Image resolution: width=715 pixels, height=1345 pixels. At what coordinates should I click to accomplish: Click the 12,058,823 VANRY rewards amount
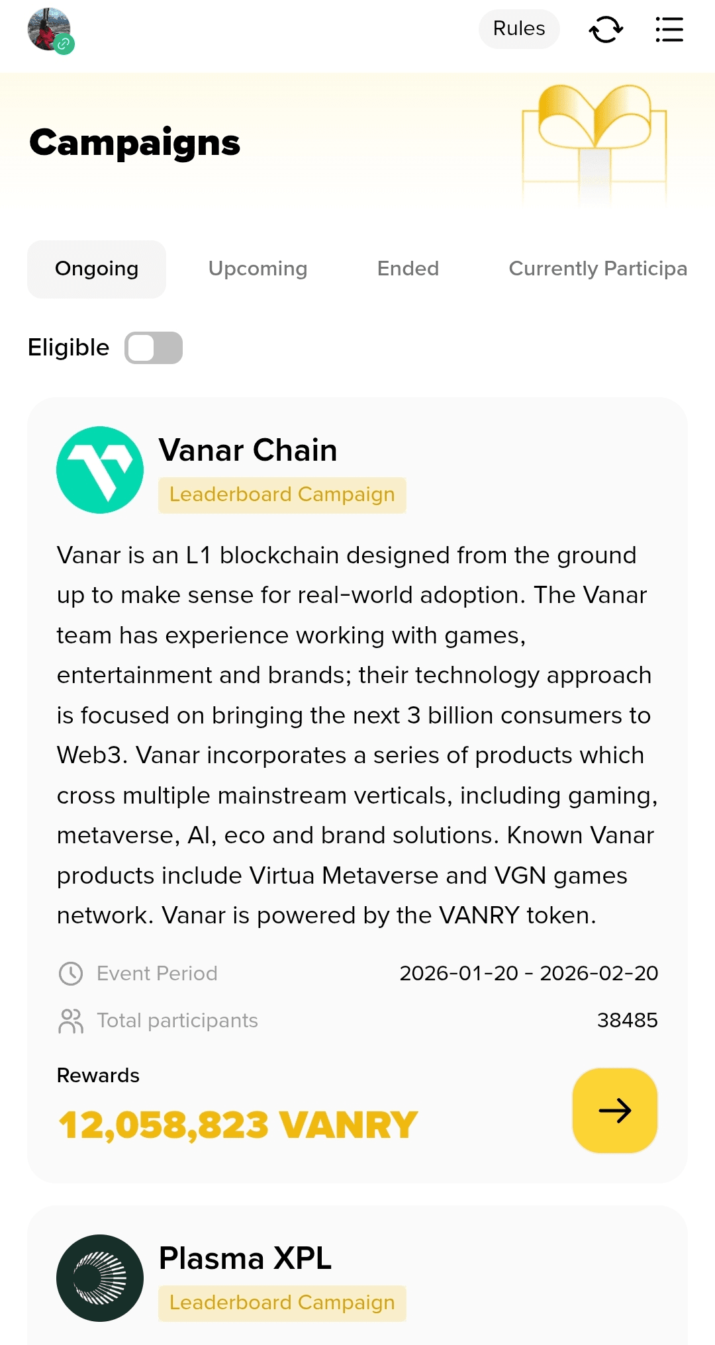click(x=238, y=1125)
